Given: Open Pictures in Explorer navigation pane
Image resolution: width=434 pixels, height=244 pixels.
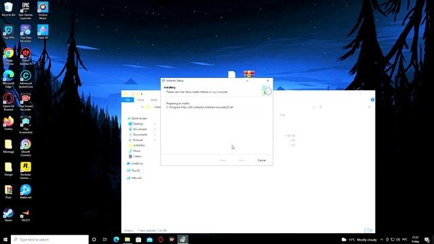Looking at the screenshot, I should tap(136, 140).
